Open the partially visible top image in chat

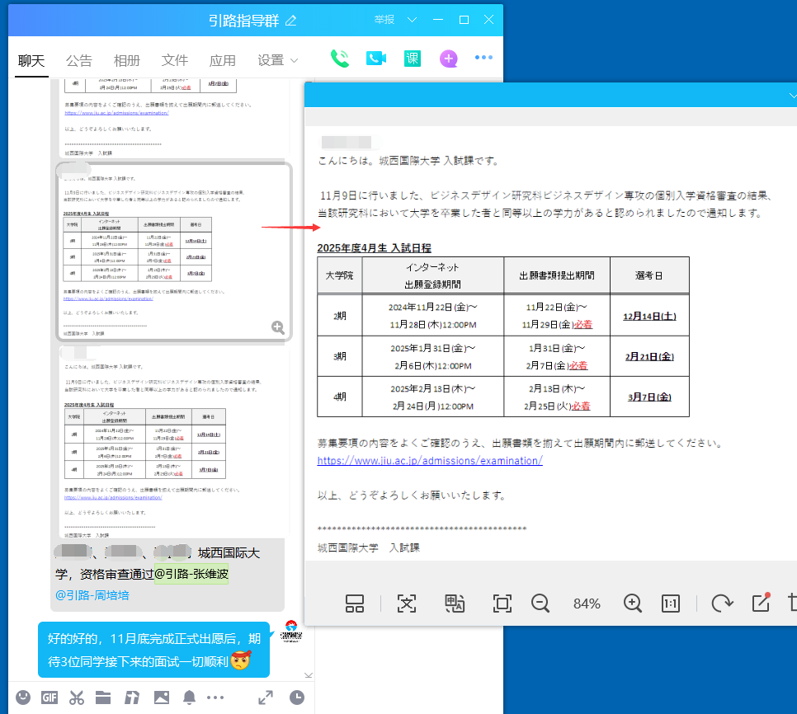coord(174,118)
